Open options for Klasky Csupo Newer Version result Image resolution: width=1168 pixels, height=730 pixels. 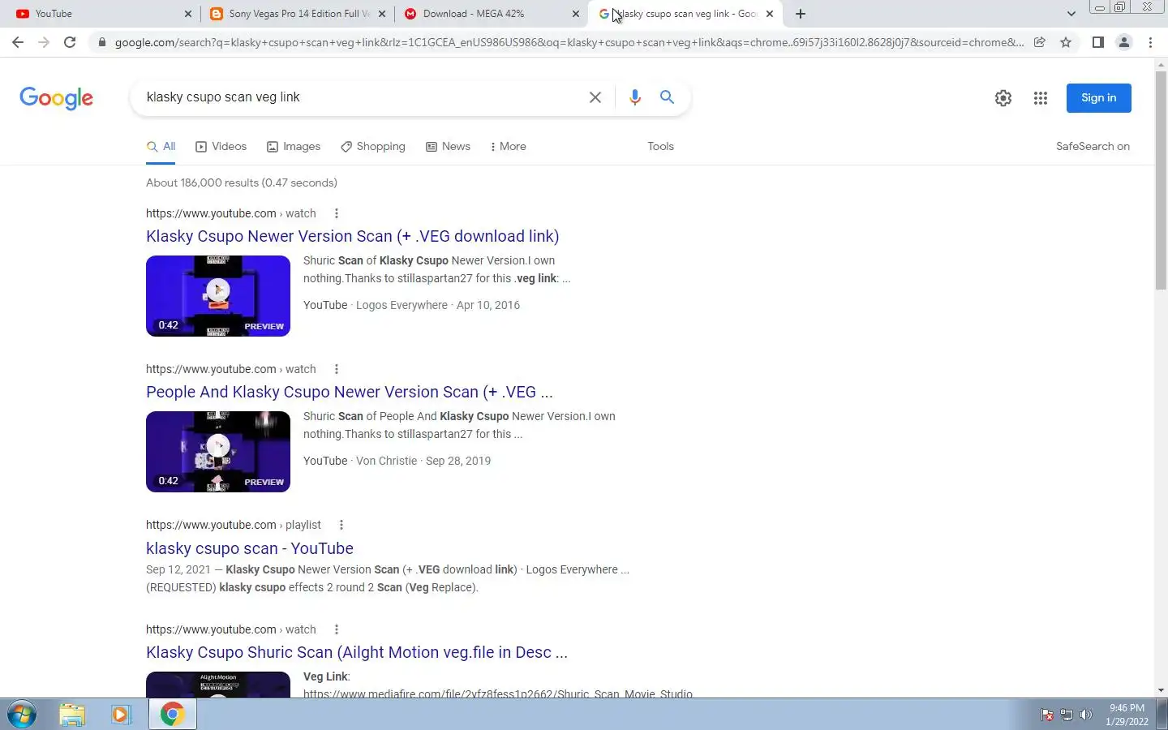point(337,213)
